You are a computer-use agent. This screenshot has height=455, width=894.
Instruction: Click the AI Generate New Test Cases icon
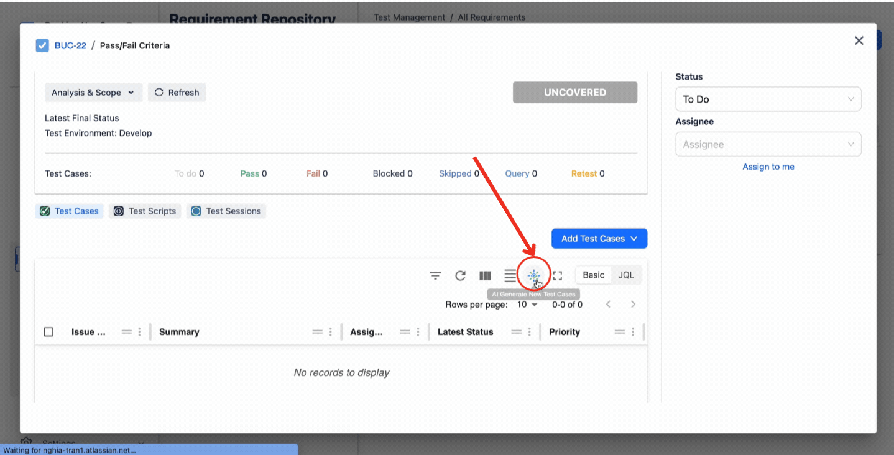point(533,275)
